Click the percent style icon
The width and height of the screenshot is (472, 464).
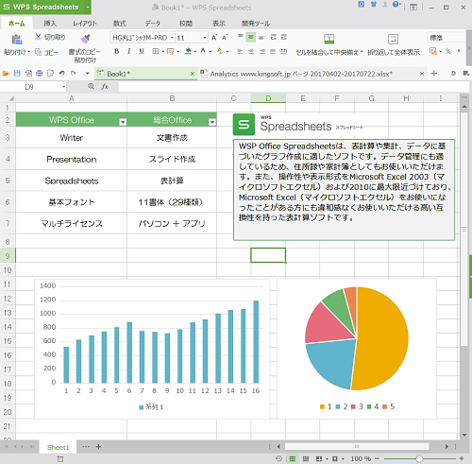[448, 51]
